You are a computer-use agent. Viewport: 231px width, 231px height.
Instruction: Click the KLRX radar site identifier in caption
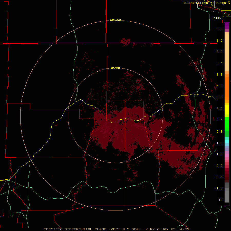150,229
